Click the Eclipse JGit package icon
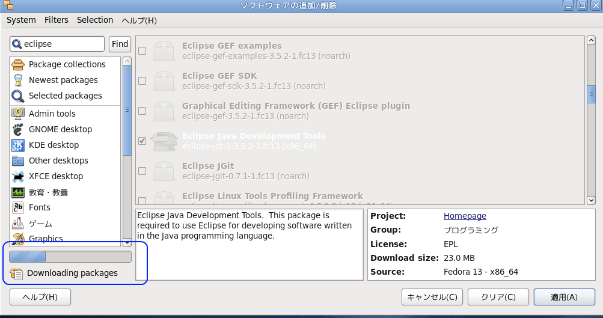Screen dimensions: 603x318 (164, 171)
